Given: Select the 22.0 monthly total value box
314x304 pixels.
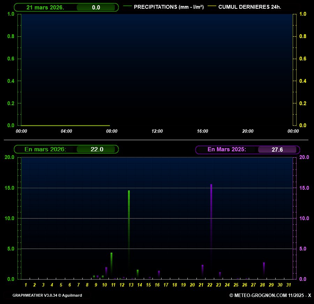Looking at the screenshot, I should (97, 149).
